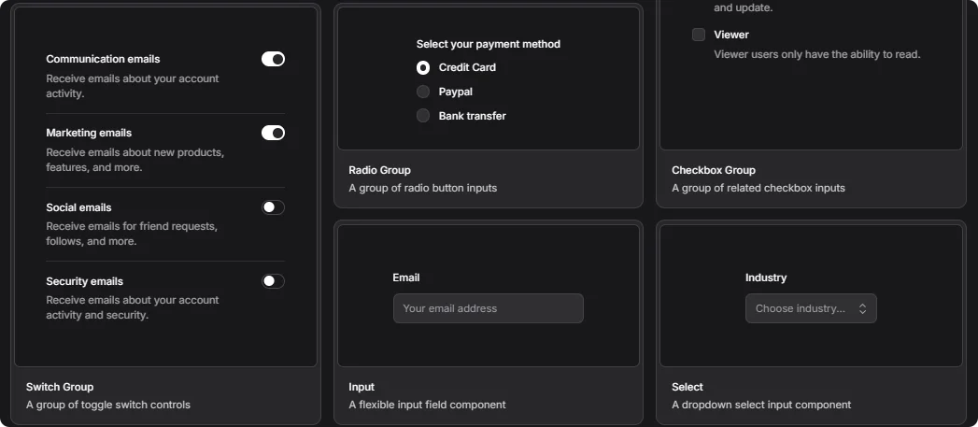This screenshot has width=978, height=427.
Task: Click the 'Industry' label above the dropdown
Action: point(766,278)
